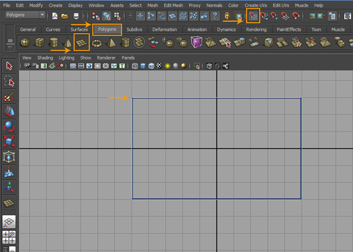Open the viewport Panels menu
Image resolution: width=353 pixels, height=252 pixels.
coord(128,58)
